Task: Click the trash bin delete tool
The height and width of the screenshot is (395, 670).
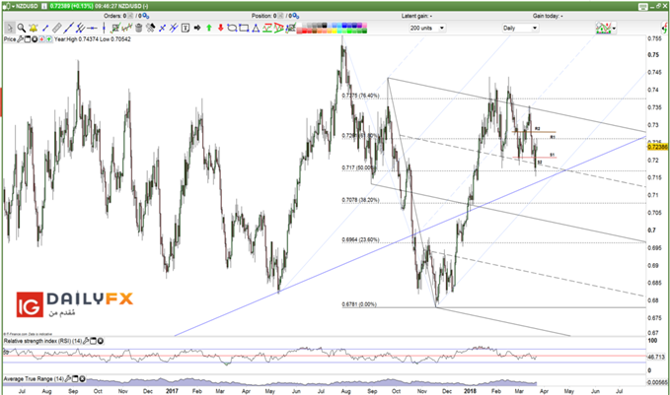Action: 139,29
